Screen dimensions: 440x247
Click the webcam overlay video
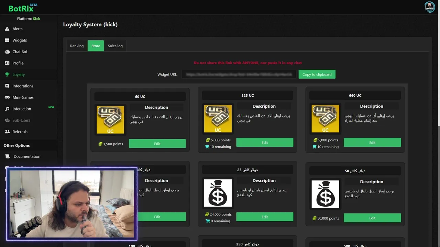[72, 204]
